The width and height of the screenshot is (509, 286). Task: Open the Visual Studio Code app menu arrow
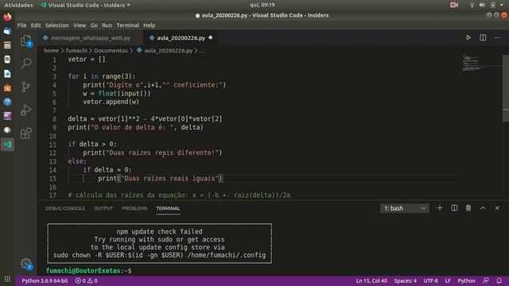[x=129, y=6]
